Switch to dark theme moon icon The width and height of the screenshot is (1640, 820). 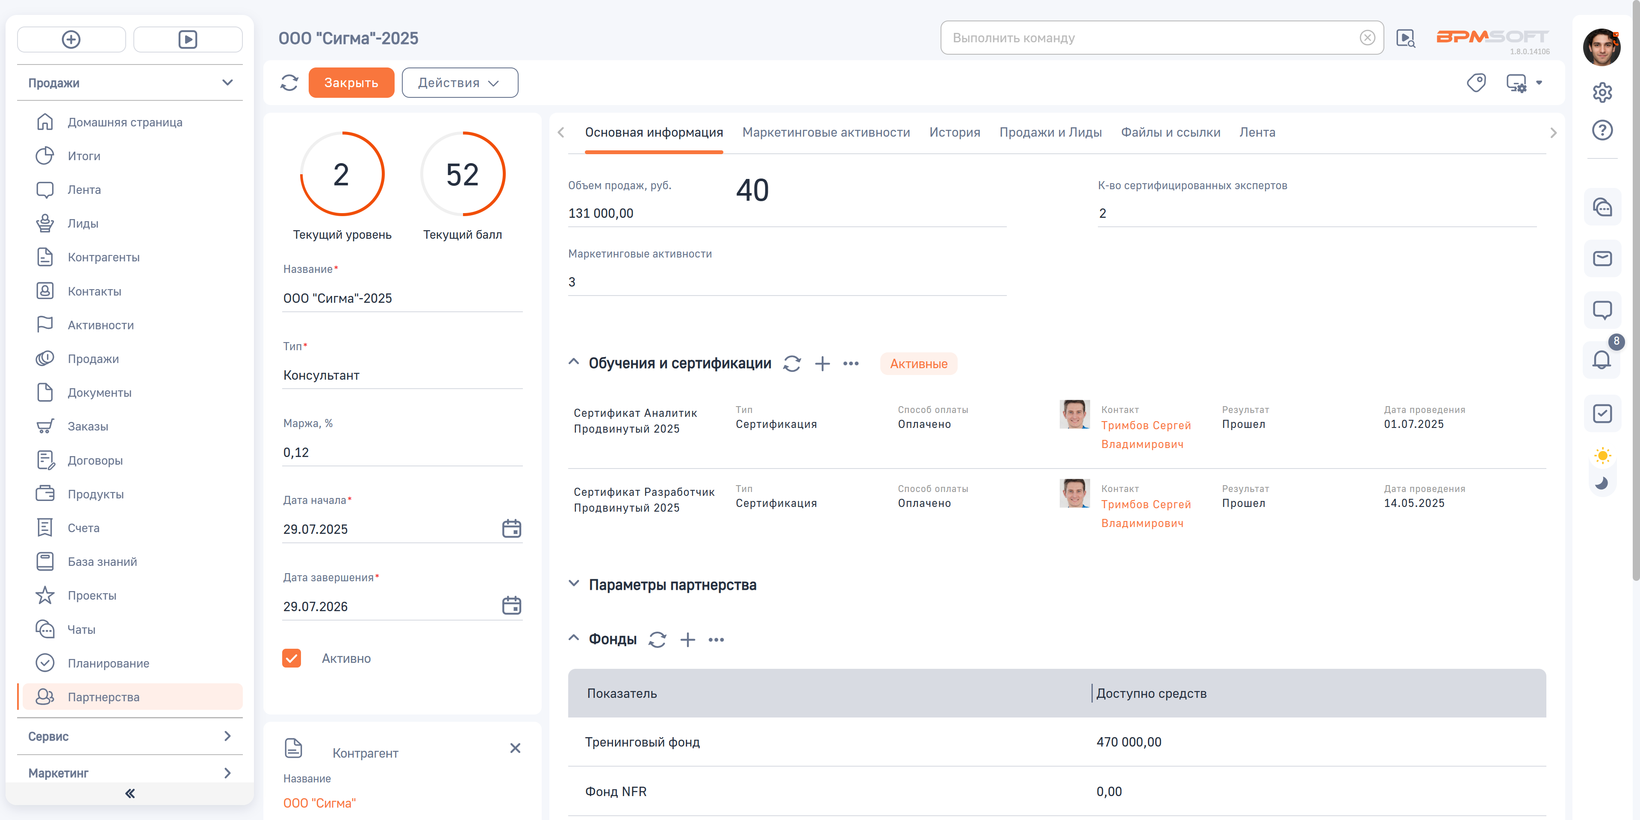tap(1602, 483)
